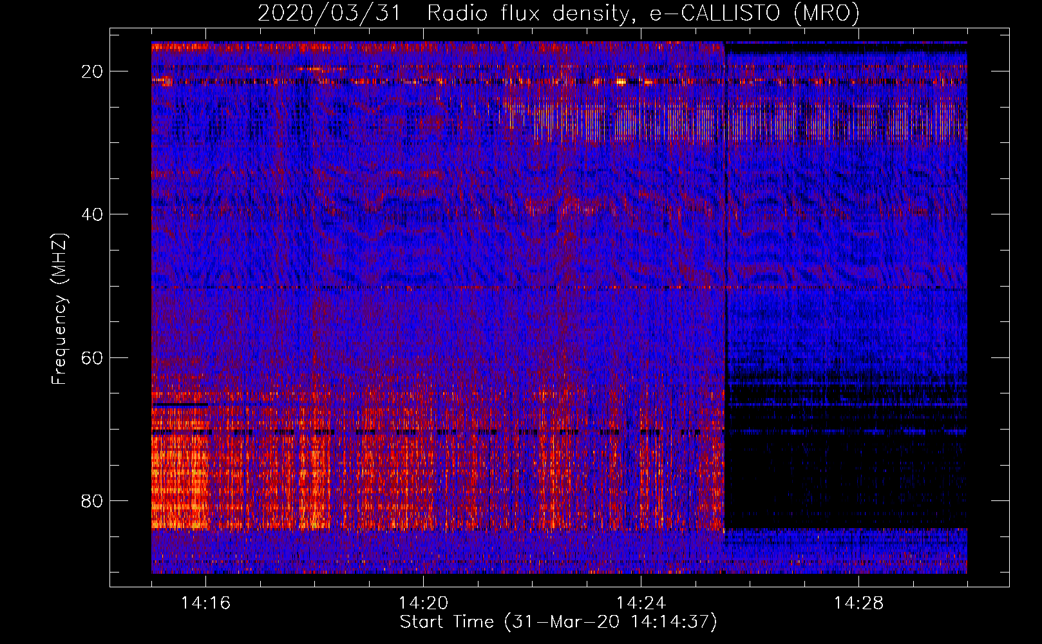This screenshot has width=1042, height=644.
Task: Click the "Start Time (31-Mar-20 14:14:37)" axis label
Action: [x=558, y=622]
